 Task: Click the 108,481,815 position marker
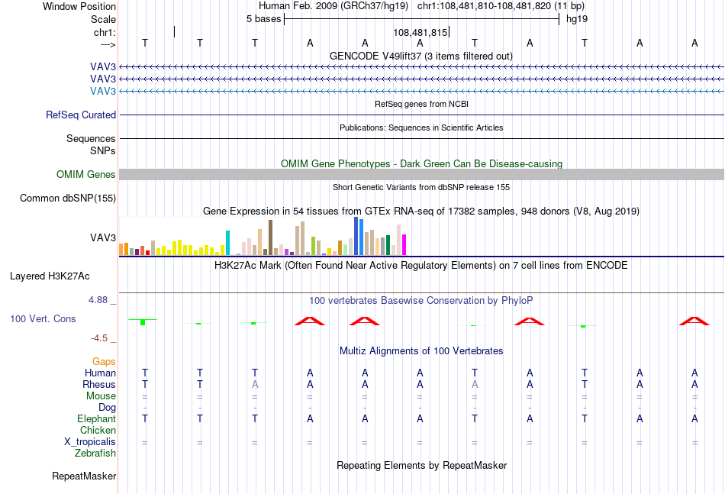420,32
